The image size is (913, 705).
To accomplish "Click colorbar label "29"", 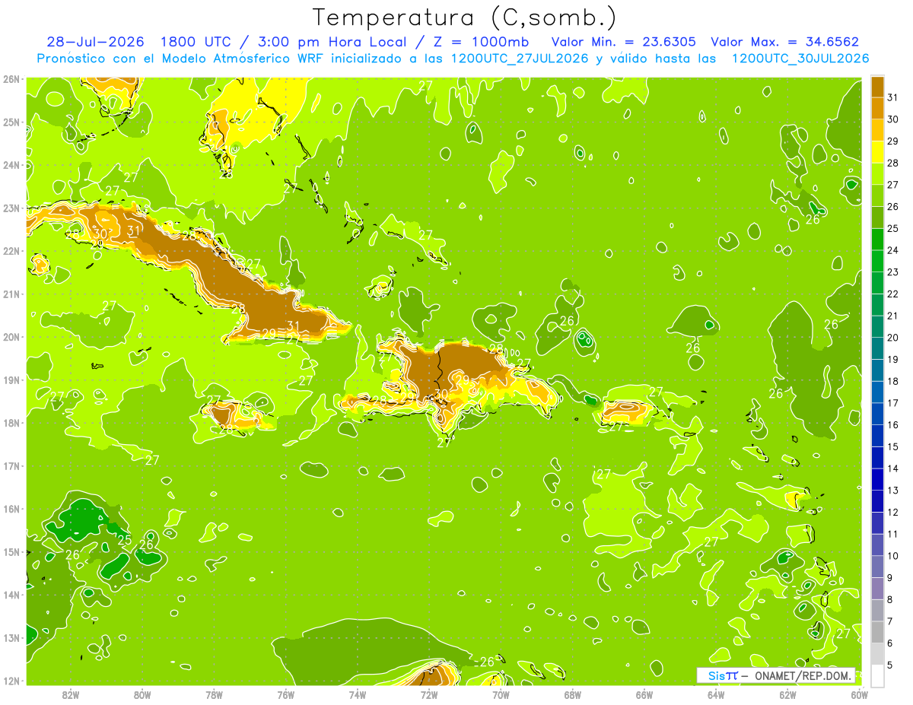I will tap(892, 141).
